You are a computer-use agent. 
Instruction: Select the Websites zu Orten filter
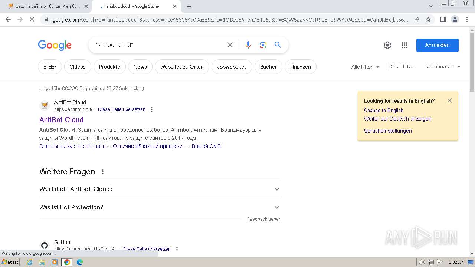pos(182,67)
